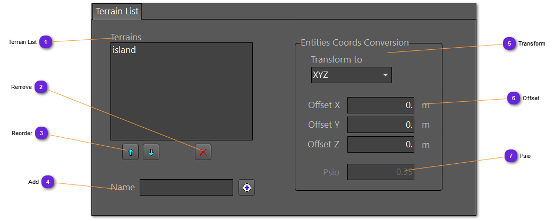Click the terrain Name input field
The width and height of the screenshot is (554, 221).
(186, 187)
